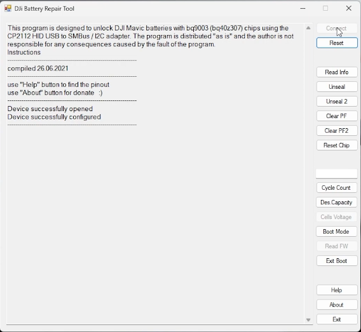
Task: Click the Reset button
Action: [x=337, y=43]
